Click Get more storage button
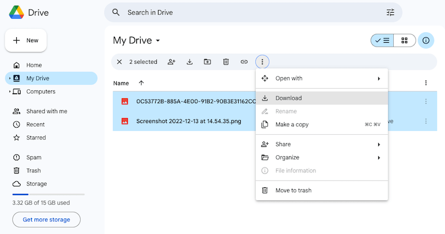Image resolution: width=445 pixels, height=234 pixels. (x=46, y=220)
